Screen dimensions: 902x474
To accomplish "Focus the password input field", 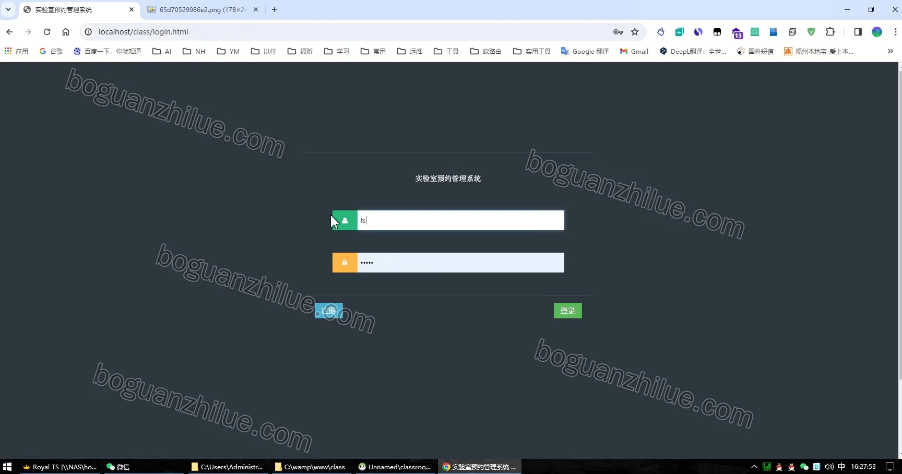I will [x=460, y=263].
